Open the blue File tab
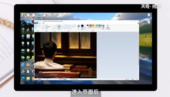This screenshot has height=97, width=170. coord(36,23)
